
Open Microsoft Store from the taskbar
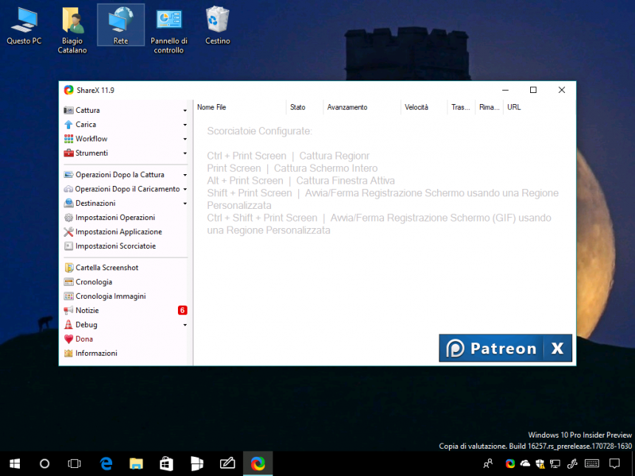(166, 463)
